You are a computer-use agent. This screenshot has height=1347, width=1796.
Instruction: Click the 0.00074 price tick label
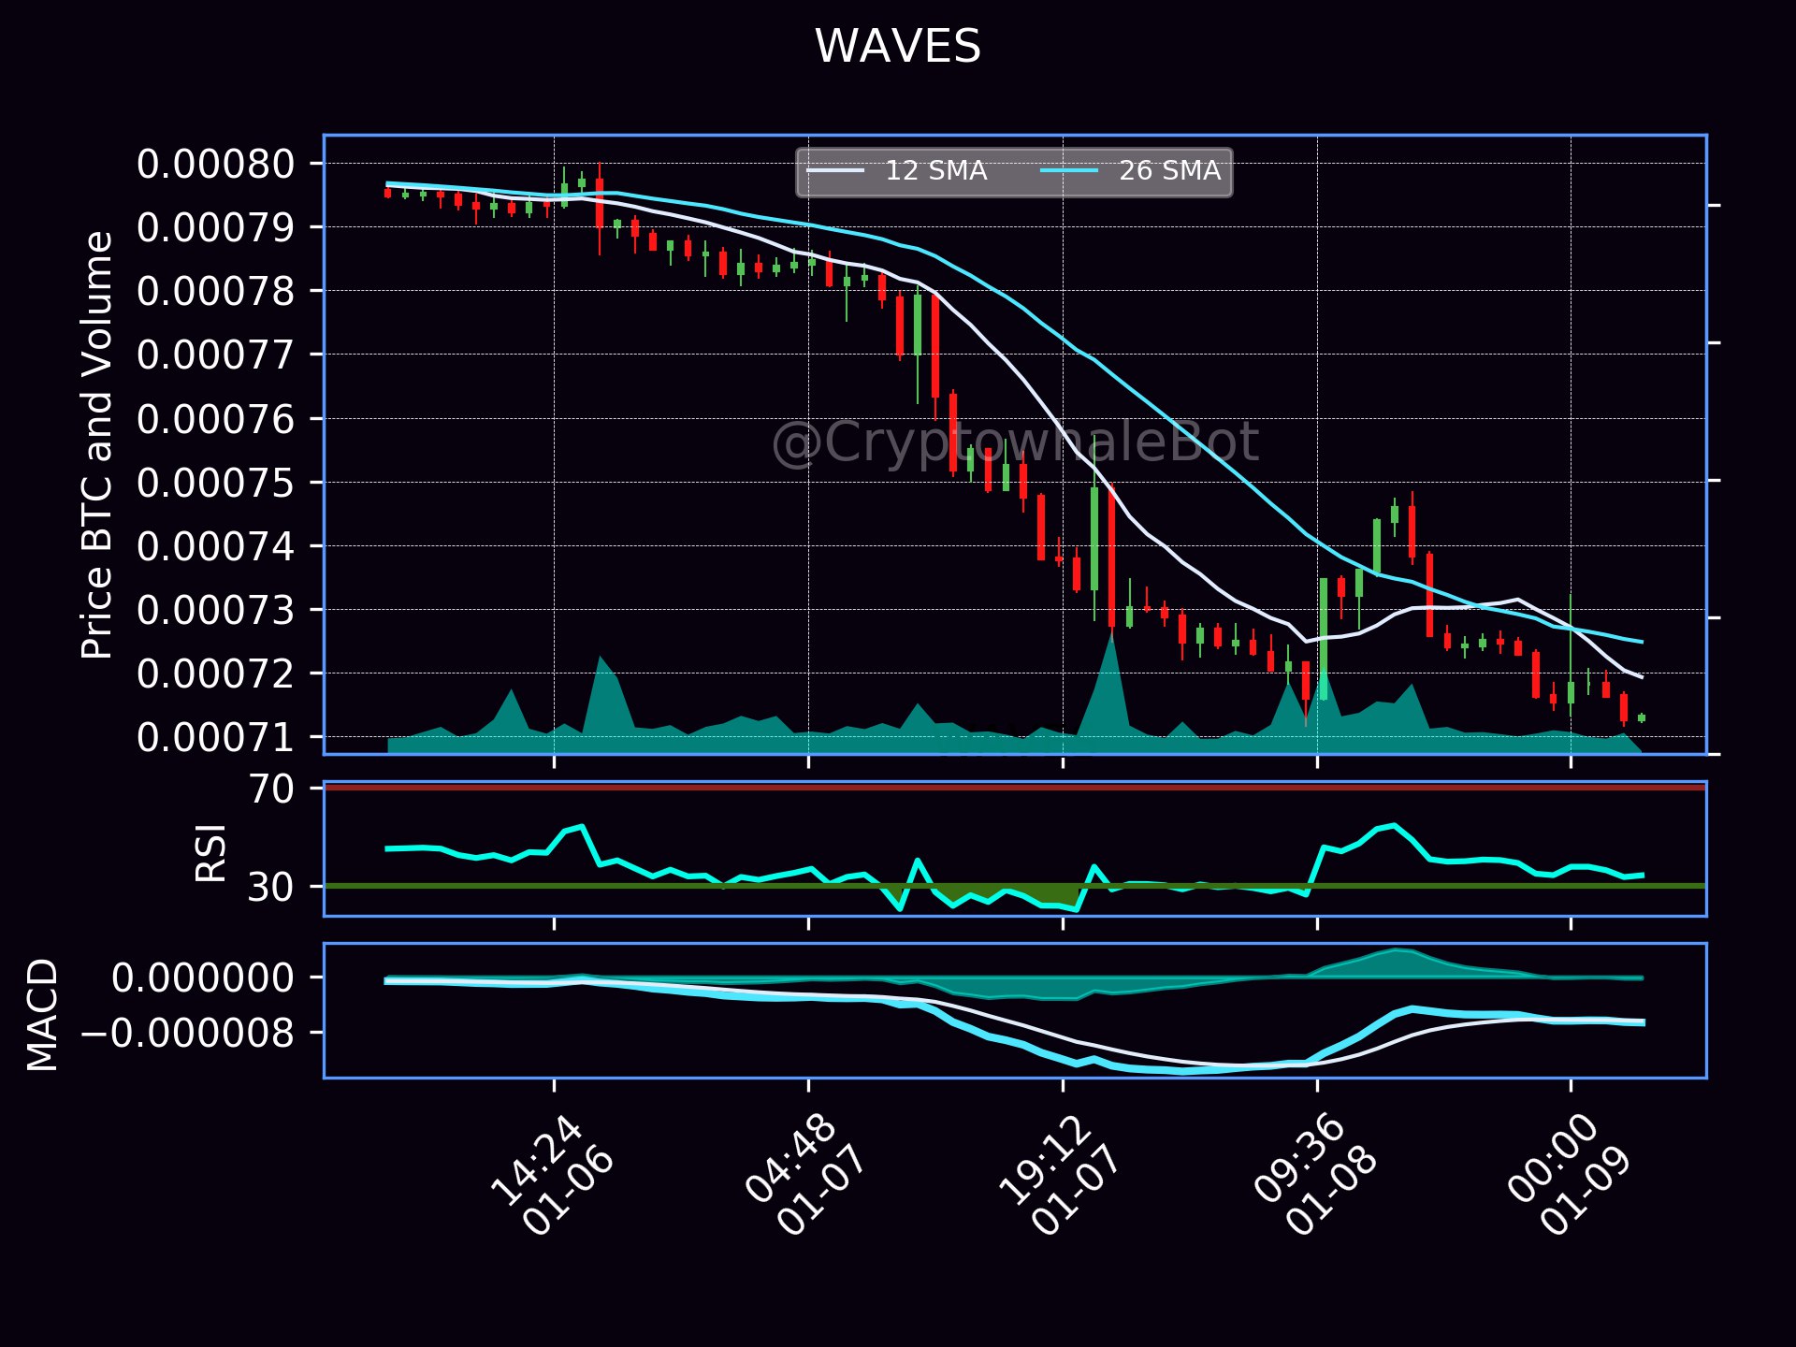(x=216, y=546)
